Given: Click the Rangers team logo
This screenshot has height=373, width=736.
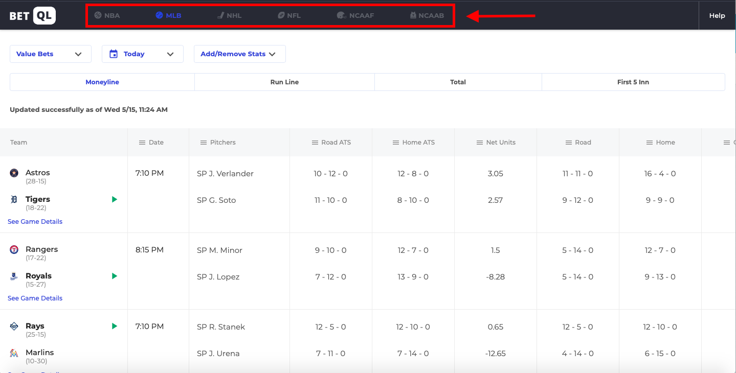Looking at the screenshot, I should [14, 249].
